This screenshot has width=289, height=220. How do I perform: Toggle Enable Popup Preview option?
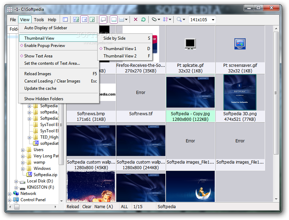pos(59,46)
